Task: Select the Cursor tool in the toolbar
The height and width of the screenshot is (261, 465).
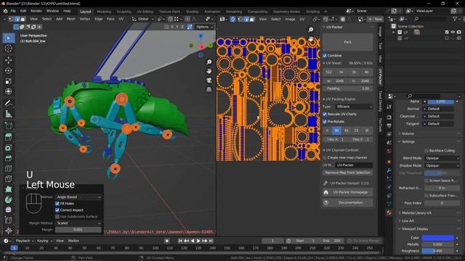Action: coord(8,49)
